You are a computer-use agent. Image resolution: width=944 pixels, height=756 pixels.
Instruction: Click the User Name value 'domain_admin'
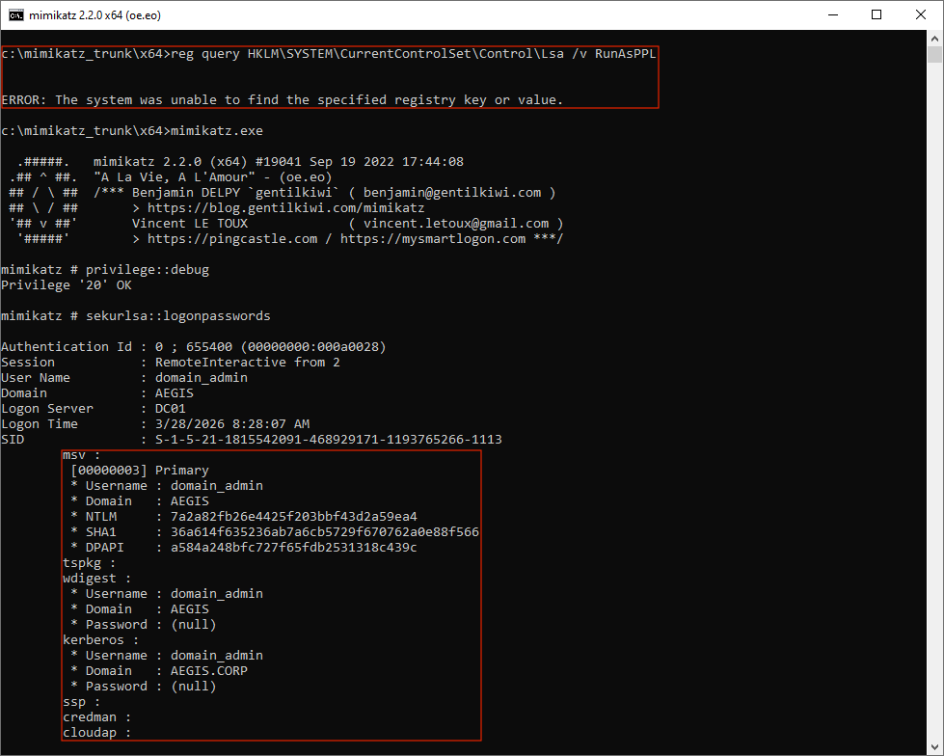(202, 377)
